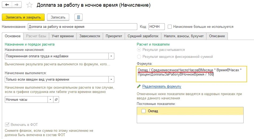Enable 'Начисление больше не используется' checkbox
The width and height of the screenshot is (254, 139).
pyautogui.click(x=170, y=27)
